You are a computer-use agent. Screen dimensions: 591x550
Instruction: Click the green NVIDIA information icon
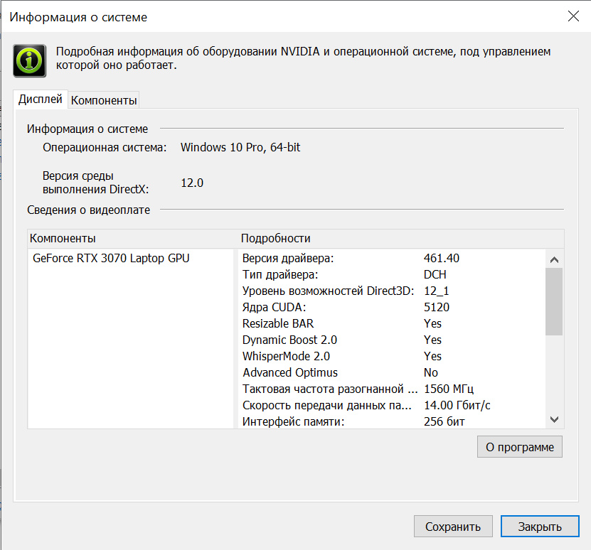pos(30,60)
